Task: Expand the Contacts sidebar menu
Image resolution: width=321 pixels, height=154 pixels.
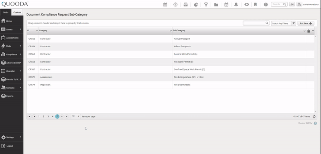Action: click(12, 88)
